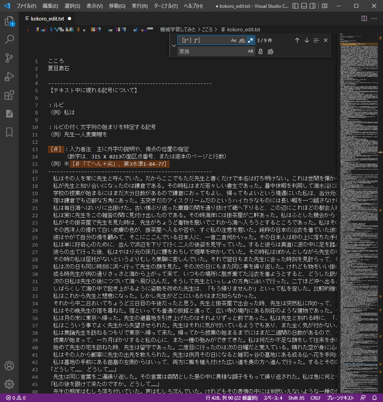Open the Source Control view

click(x=9, y=58)
